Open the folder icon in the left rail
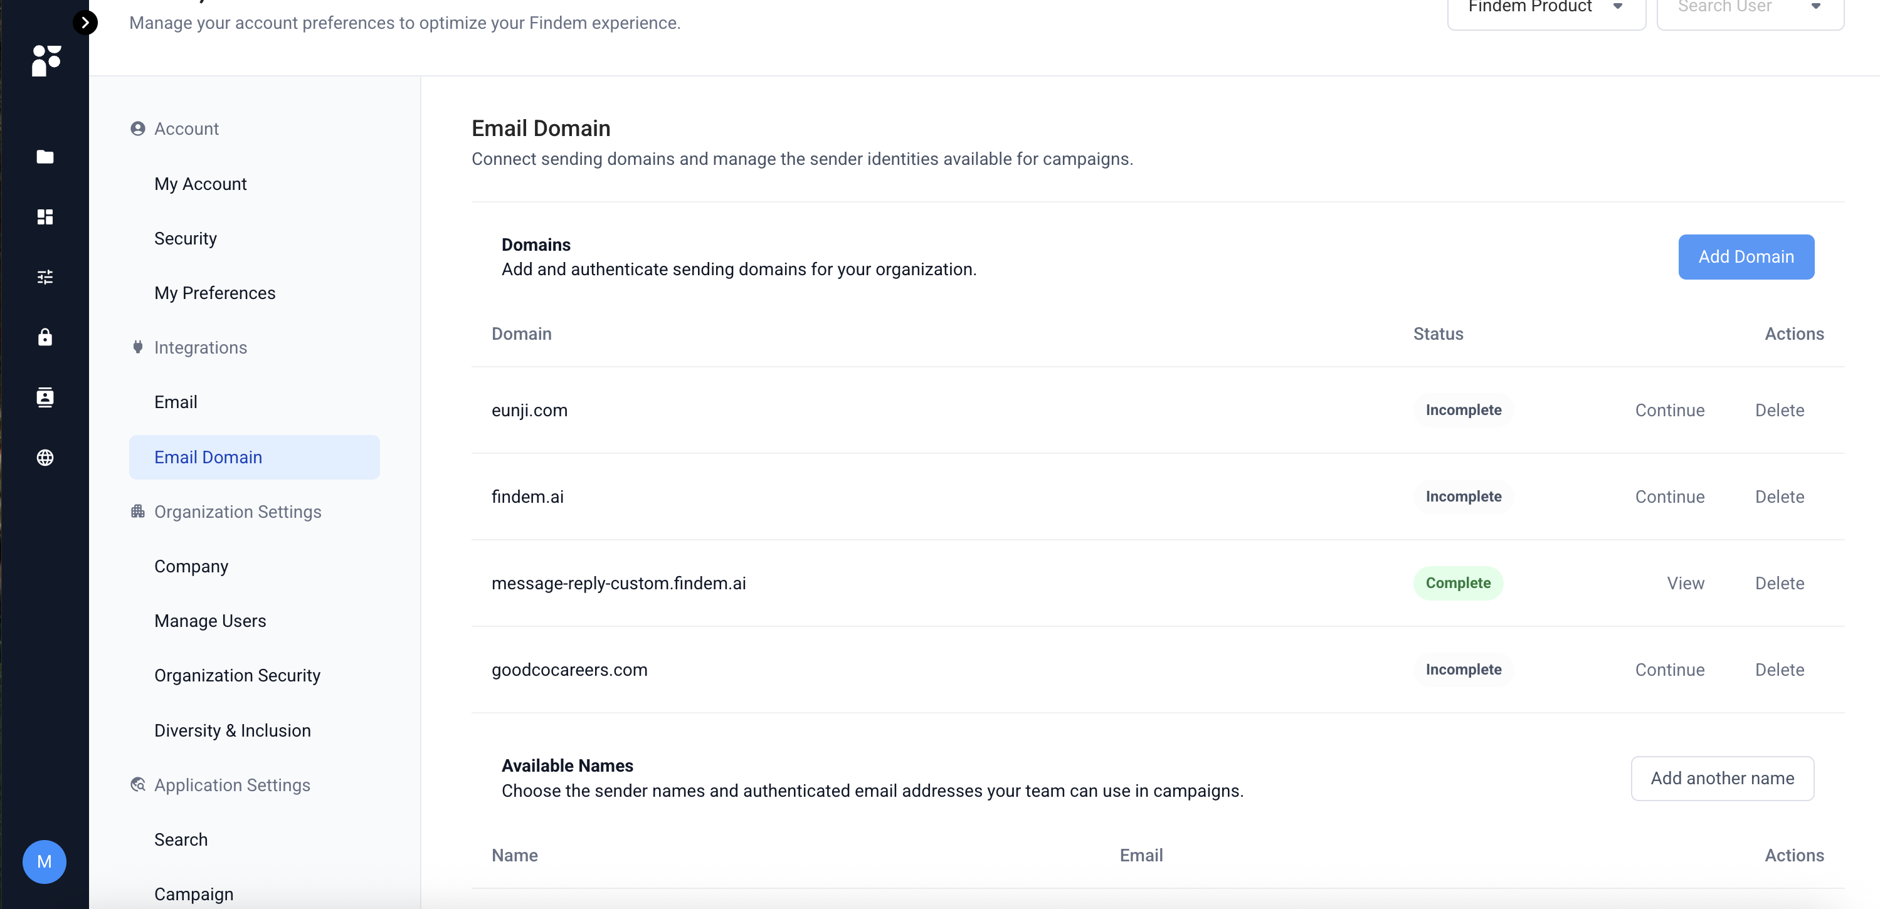Viewport: 1880px width, 909px height. tap(45, 157)
